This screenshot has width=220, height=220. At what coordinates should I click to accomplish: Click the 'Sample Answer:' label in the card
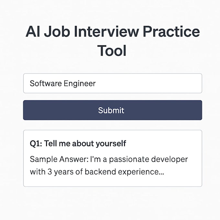[x=59, y=159]
